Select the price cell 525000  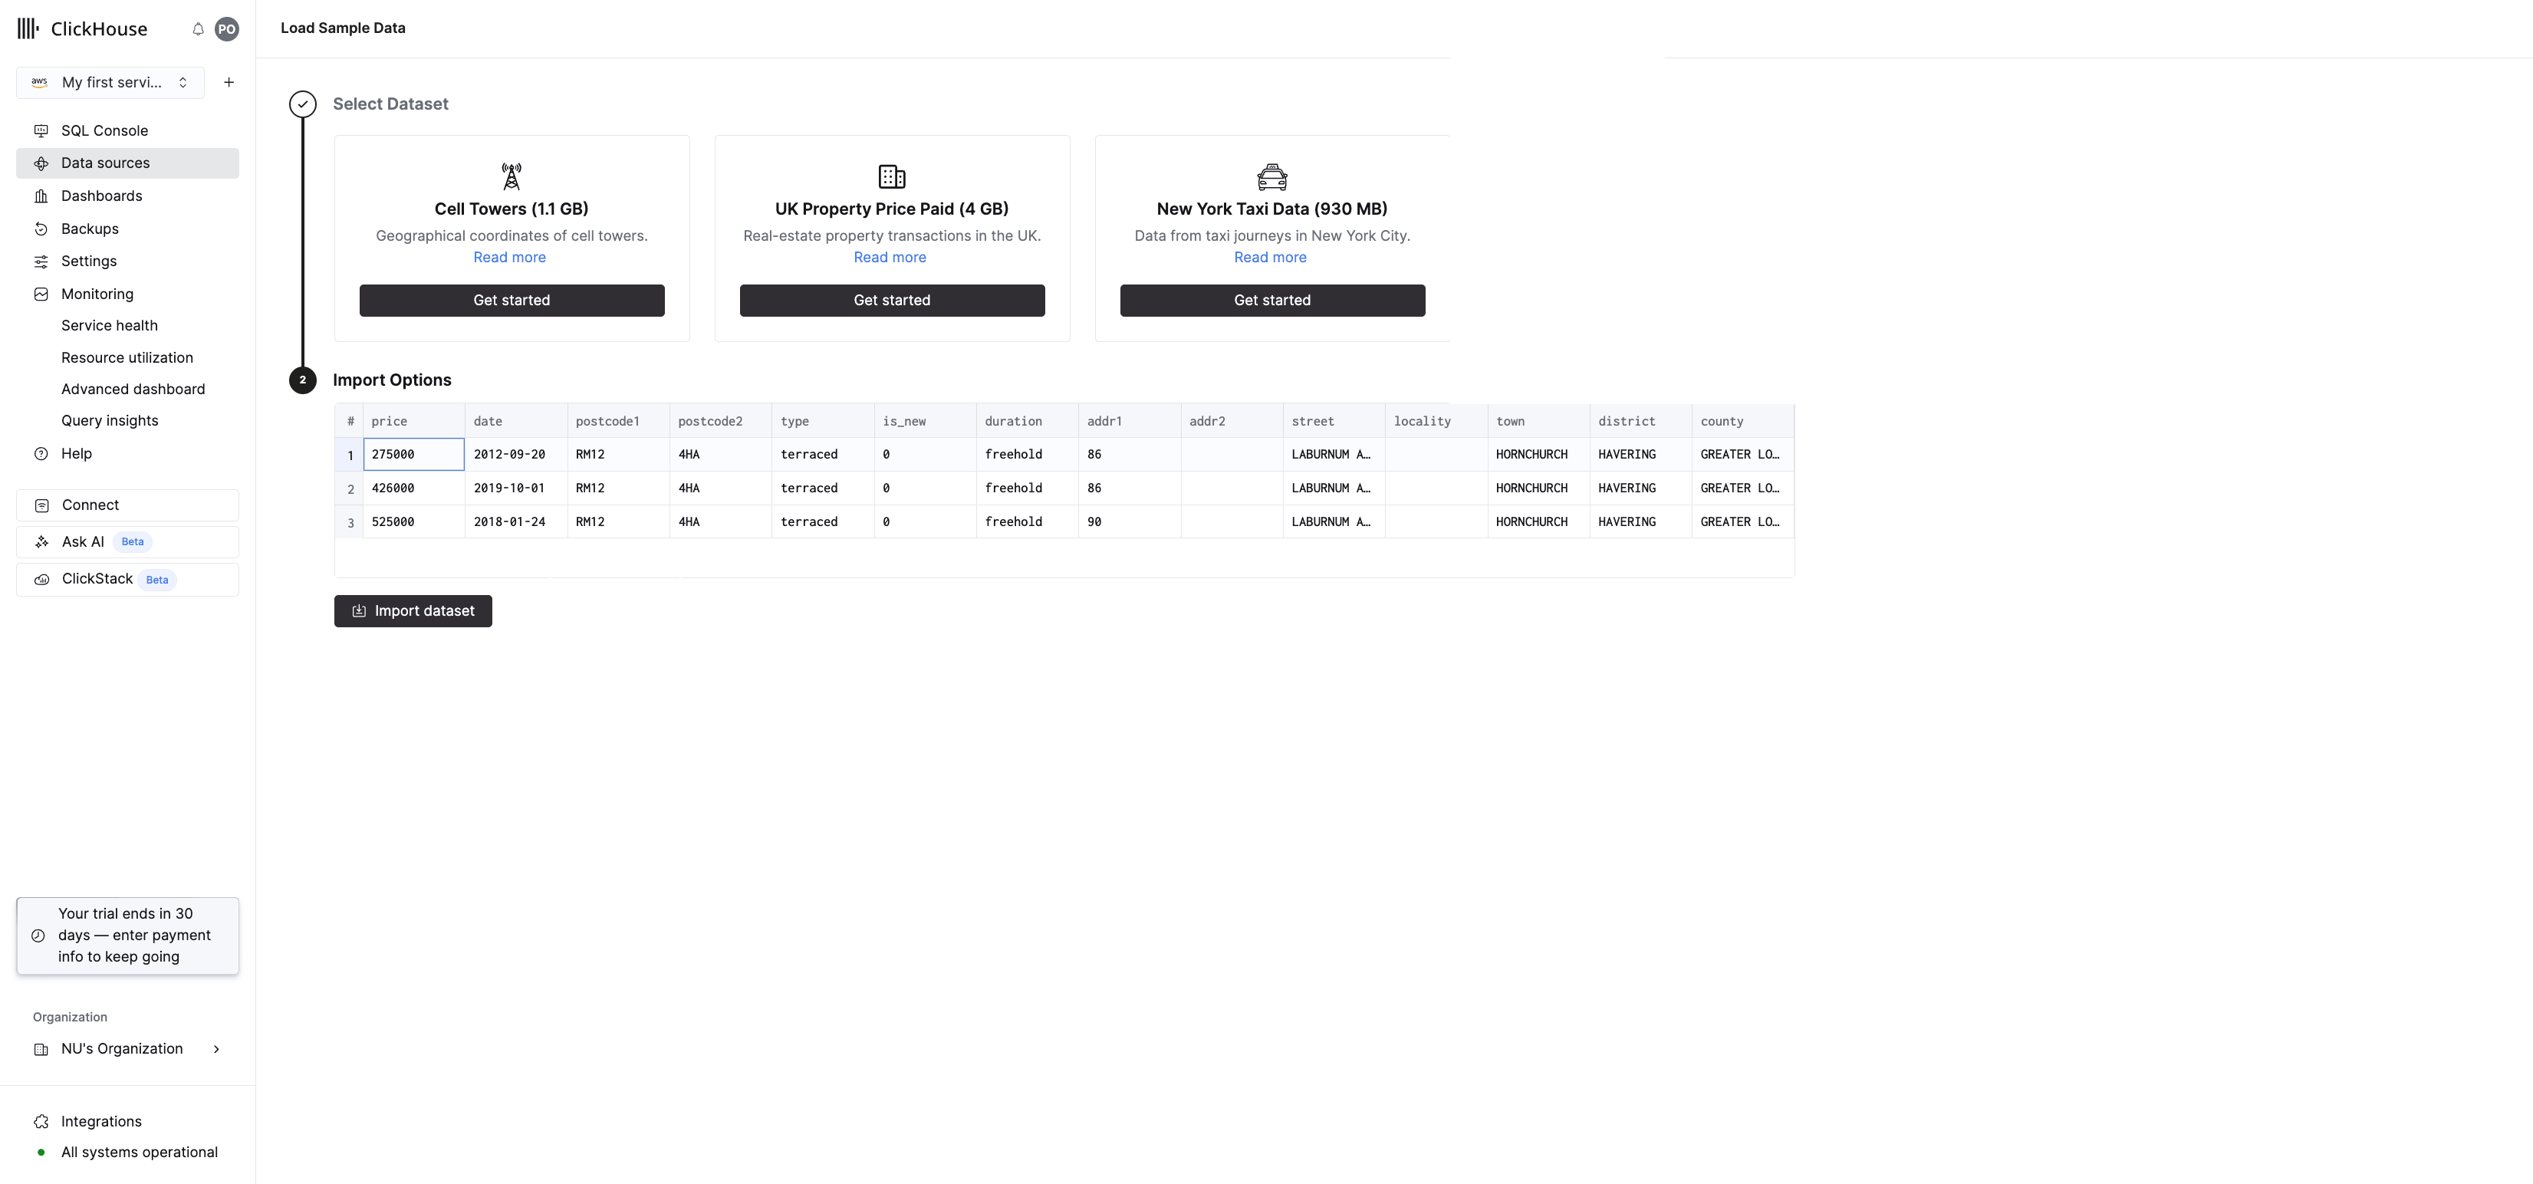coord(414,522)
